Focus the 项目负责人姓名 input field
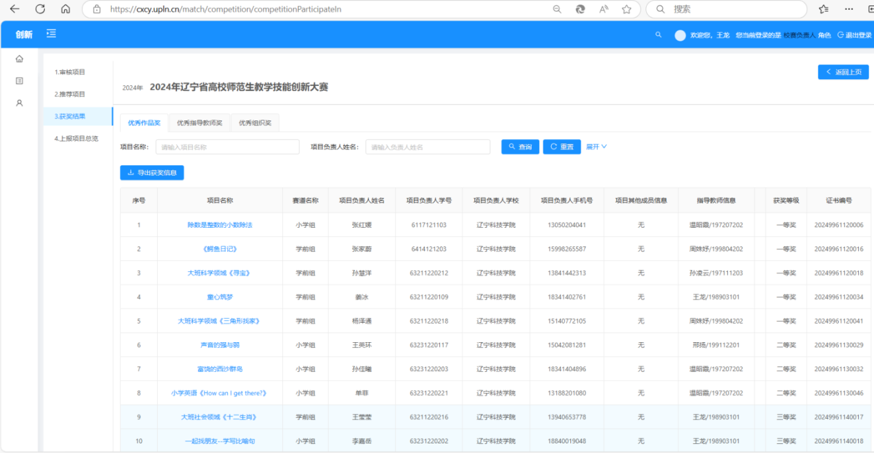The width and height of the screenshot is (874, 453). tap(427, 147)
